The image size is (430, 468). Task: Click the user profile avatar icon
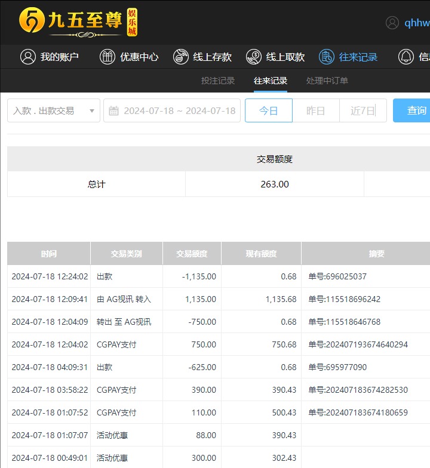(x=392, y=23)
